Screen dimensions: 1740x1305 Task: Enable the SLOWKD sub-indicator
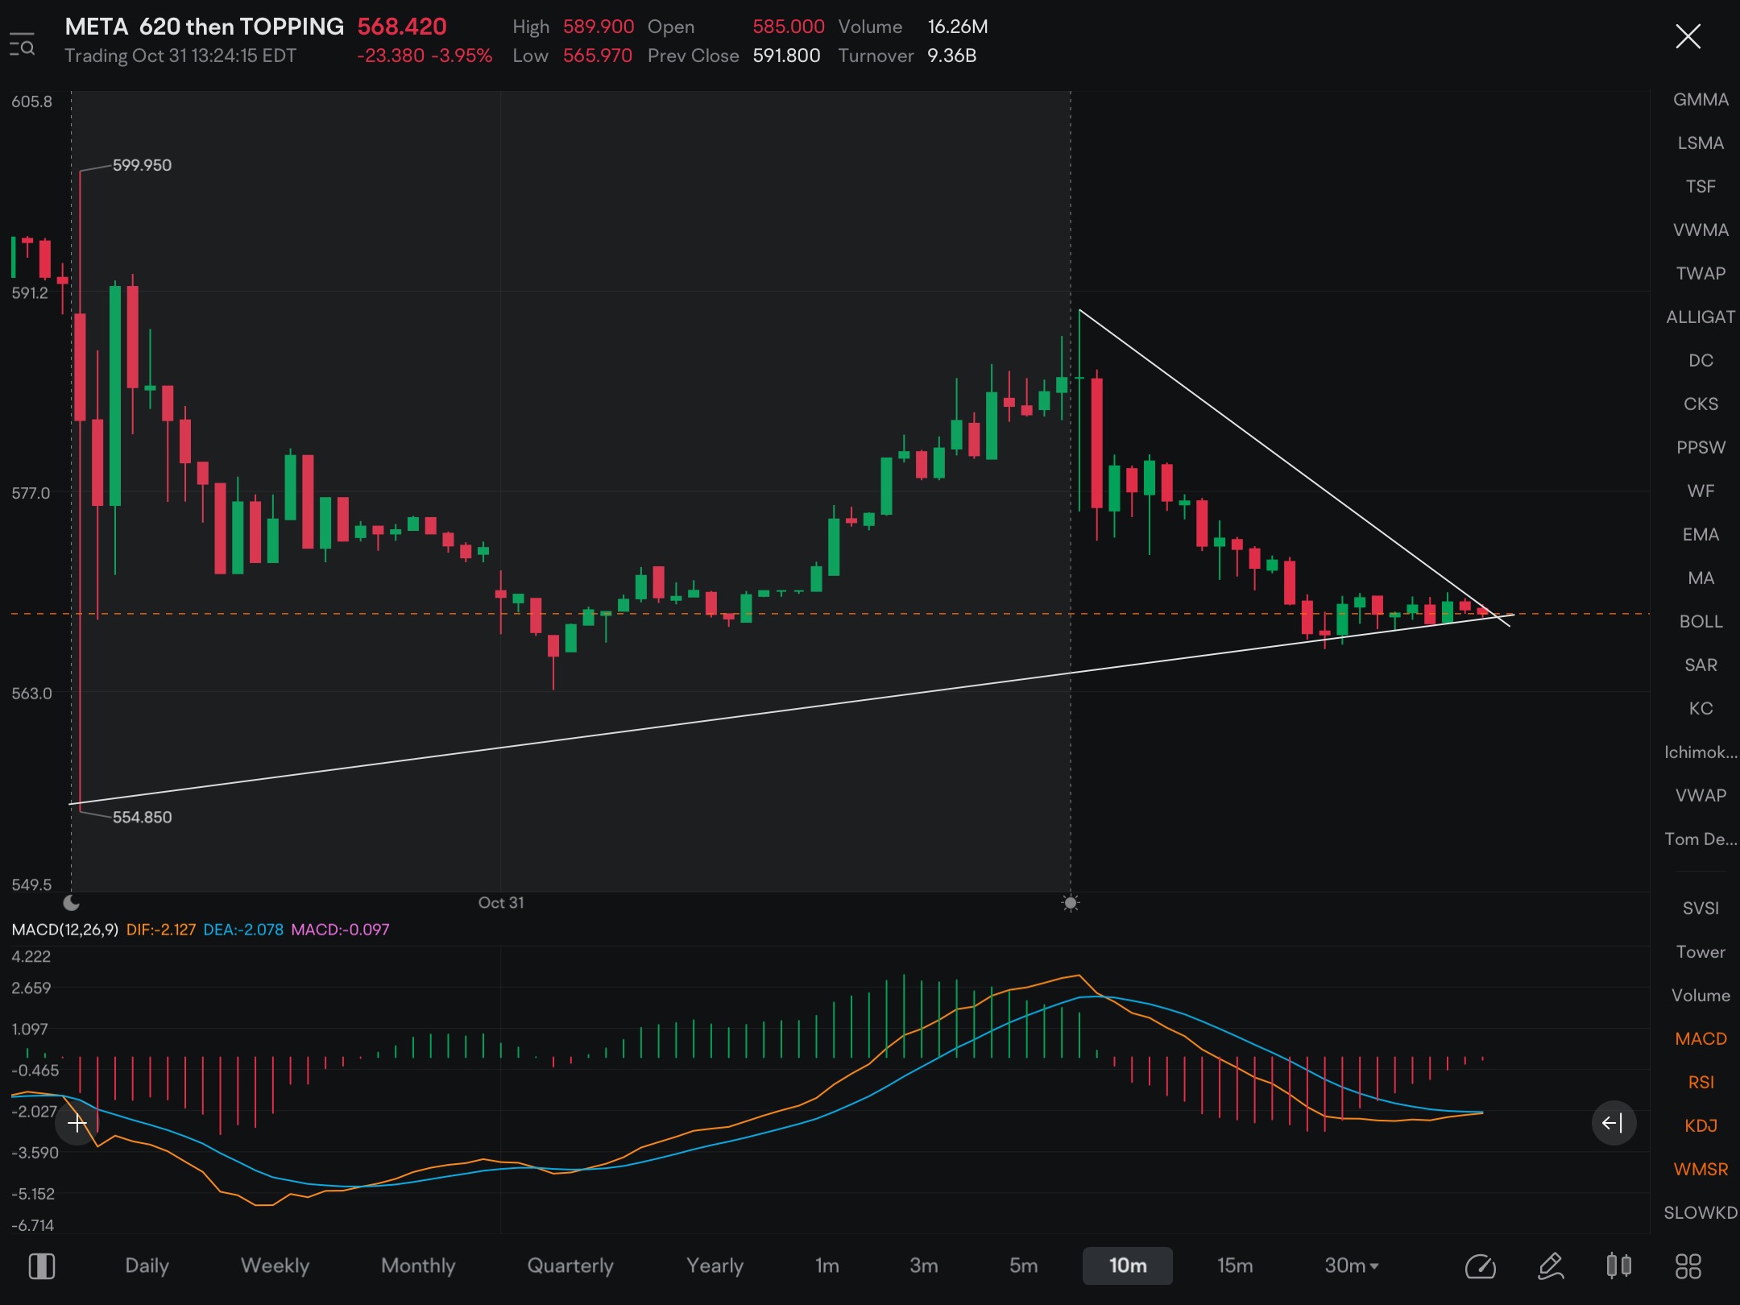tap(1701, 1213)
